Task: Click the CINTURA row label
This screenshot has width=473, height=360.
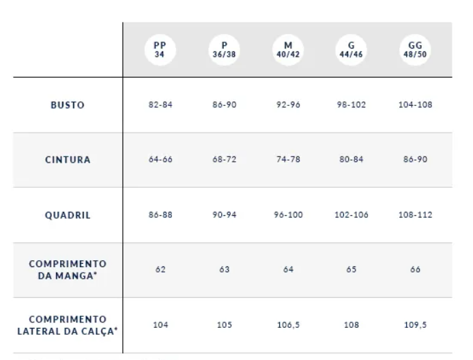Action: coord(68,160)
